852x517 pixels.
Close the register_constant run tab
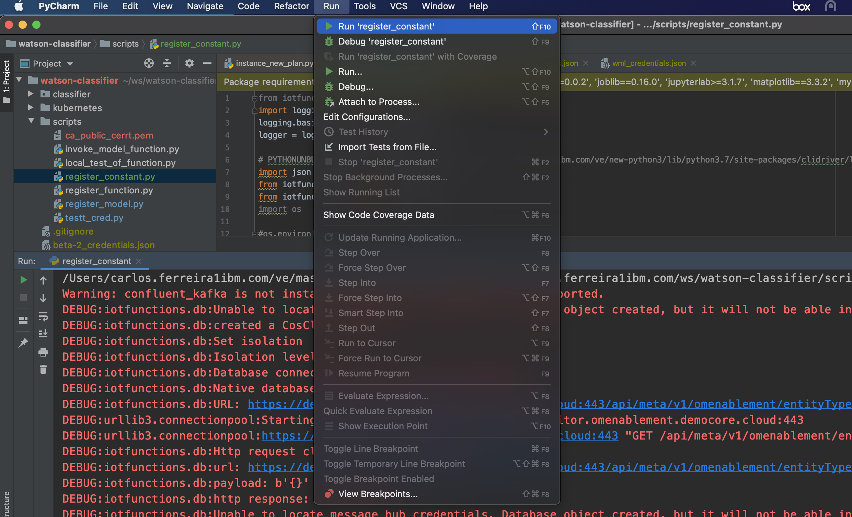click(139, 261)
